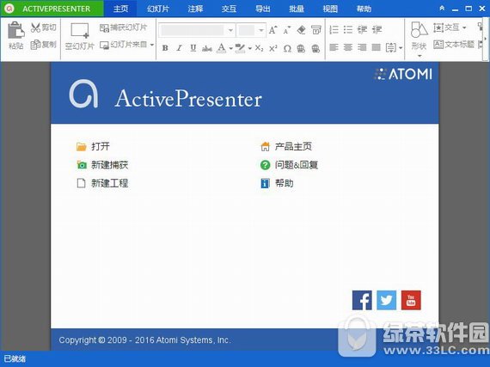Toggle superscript formatting

(x=273, y=48)
